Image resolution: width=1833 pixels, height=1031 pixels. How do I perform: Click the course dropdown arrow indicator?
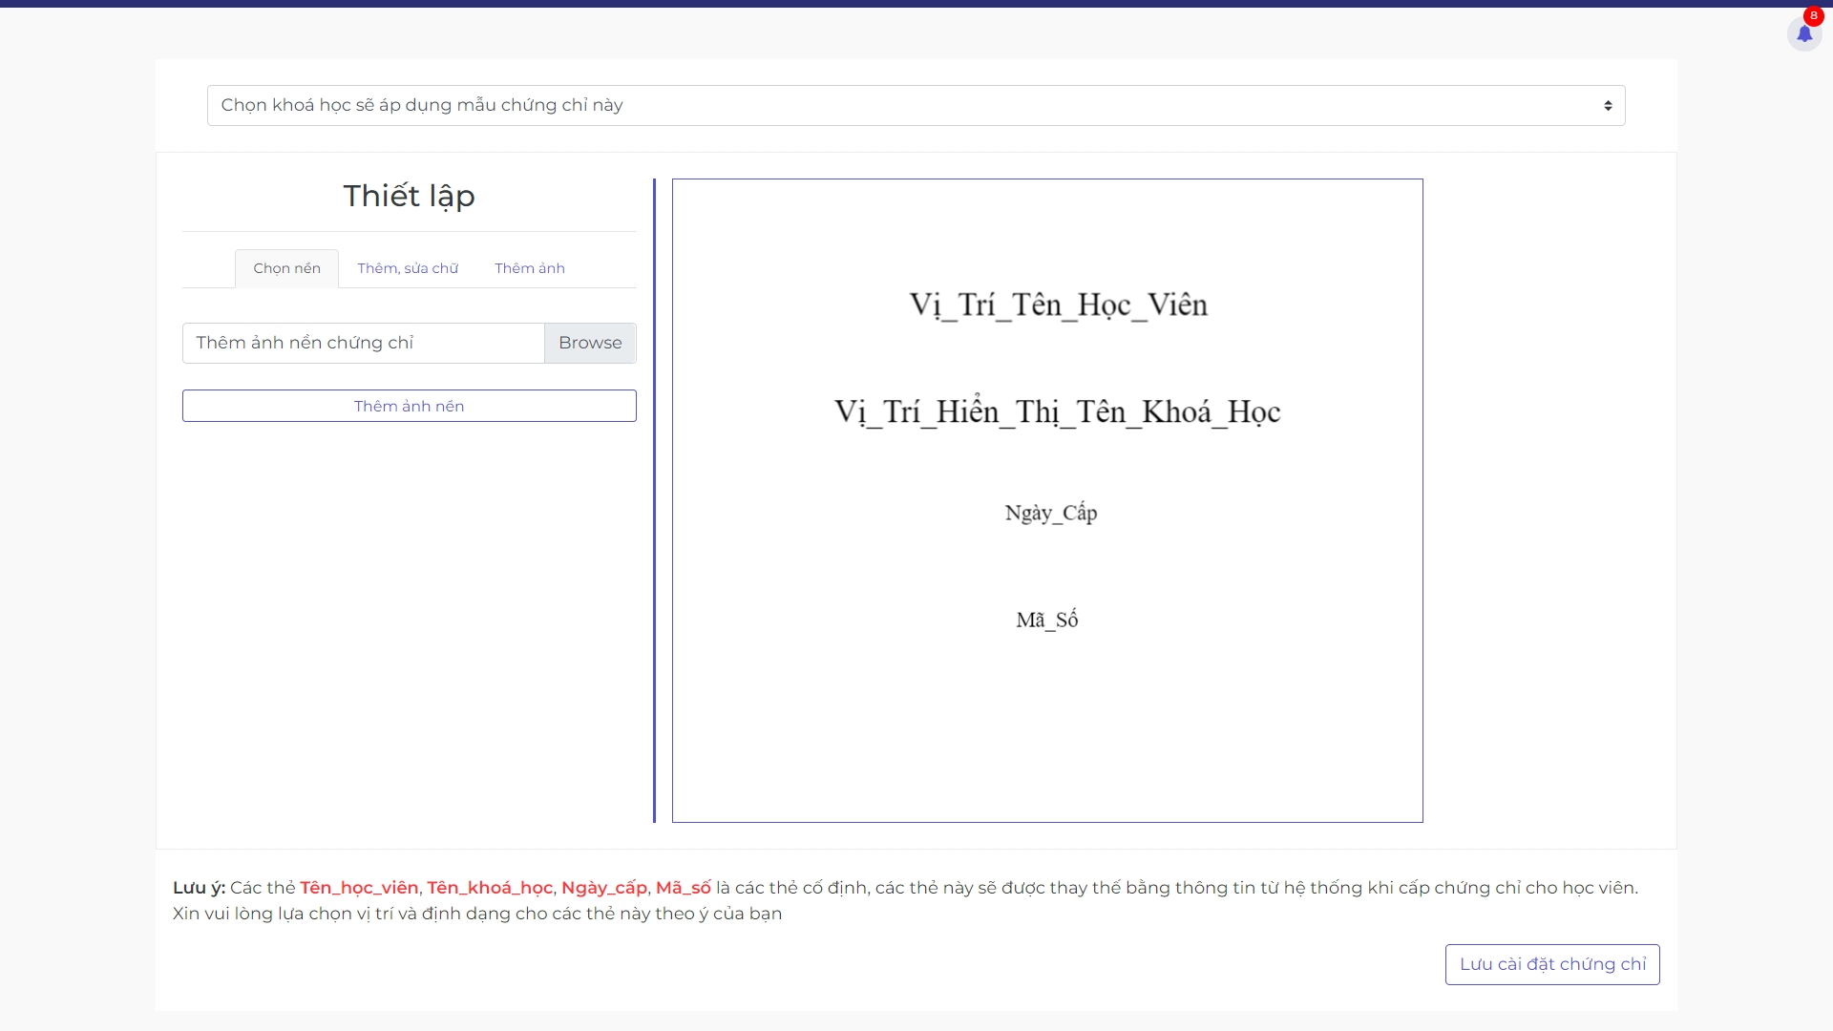(1608, 106)
